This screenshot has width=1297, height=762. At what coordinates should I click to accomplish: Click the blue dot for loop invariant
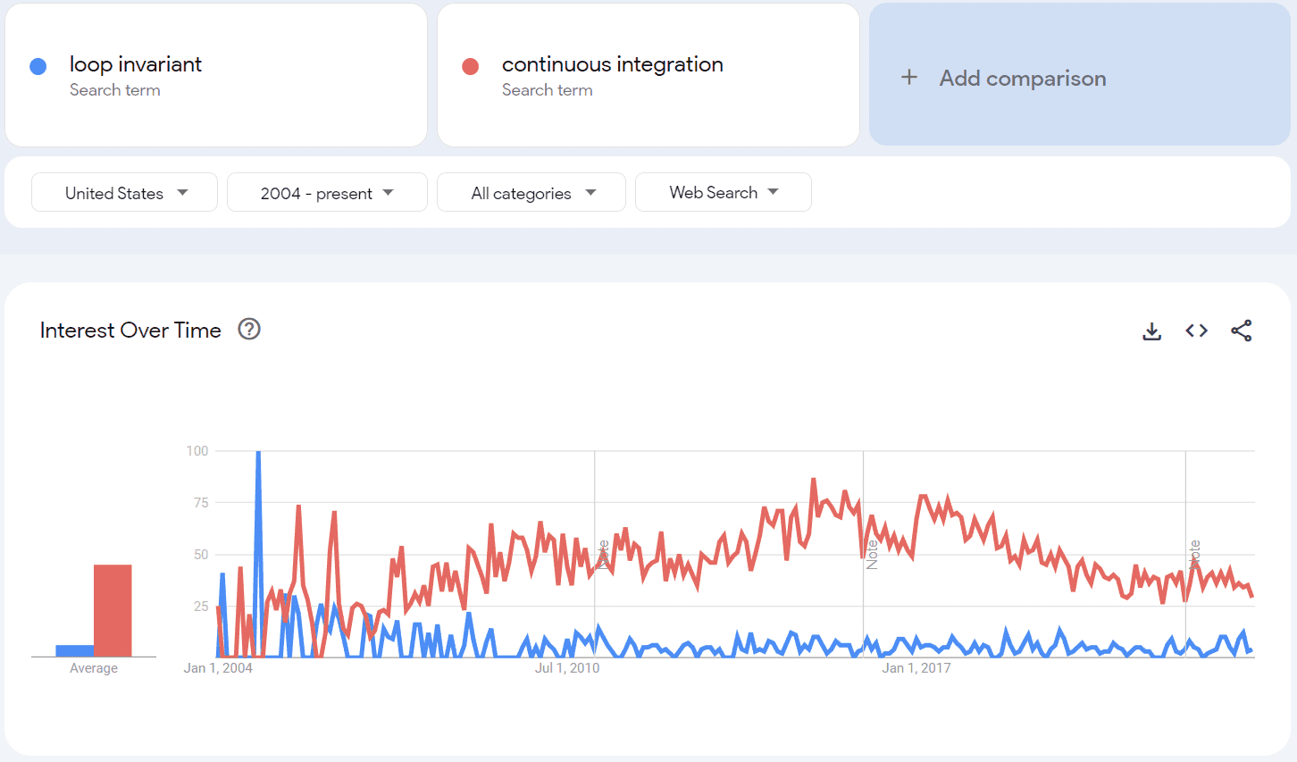tap(38, 65)
